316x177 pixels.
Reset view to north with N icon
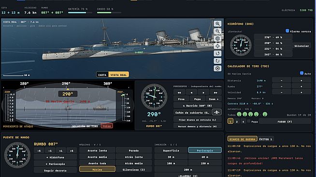217,69
